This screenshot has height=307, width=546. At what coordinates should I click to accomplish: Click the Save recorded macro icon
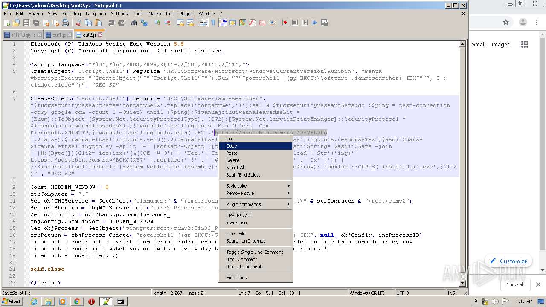coord(324,23)
